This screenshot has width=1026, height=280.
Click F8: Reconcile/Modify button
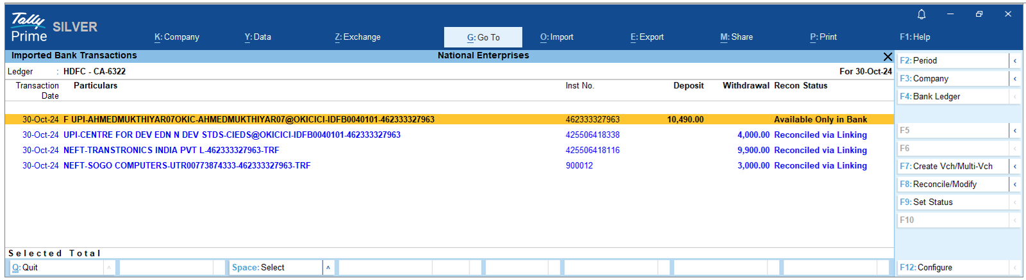[952, 184]
